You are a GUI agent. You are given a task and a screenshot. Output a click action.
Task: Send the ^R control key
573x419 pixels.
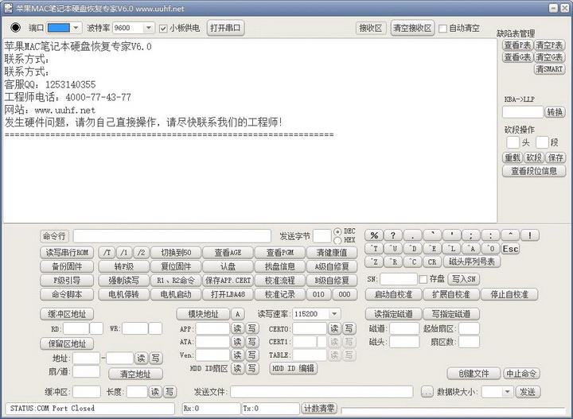[x=393, y=262]
